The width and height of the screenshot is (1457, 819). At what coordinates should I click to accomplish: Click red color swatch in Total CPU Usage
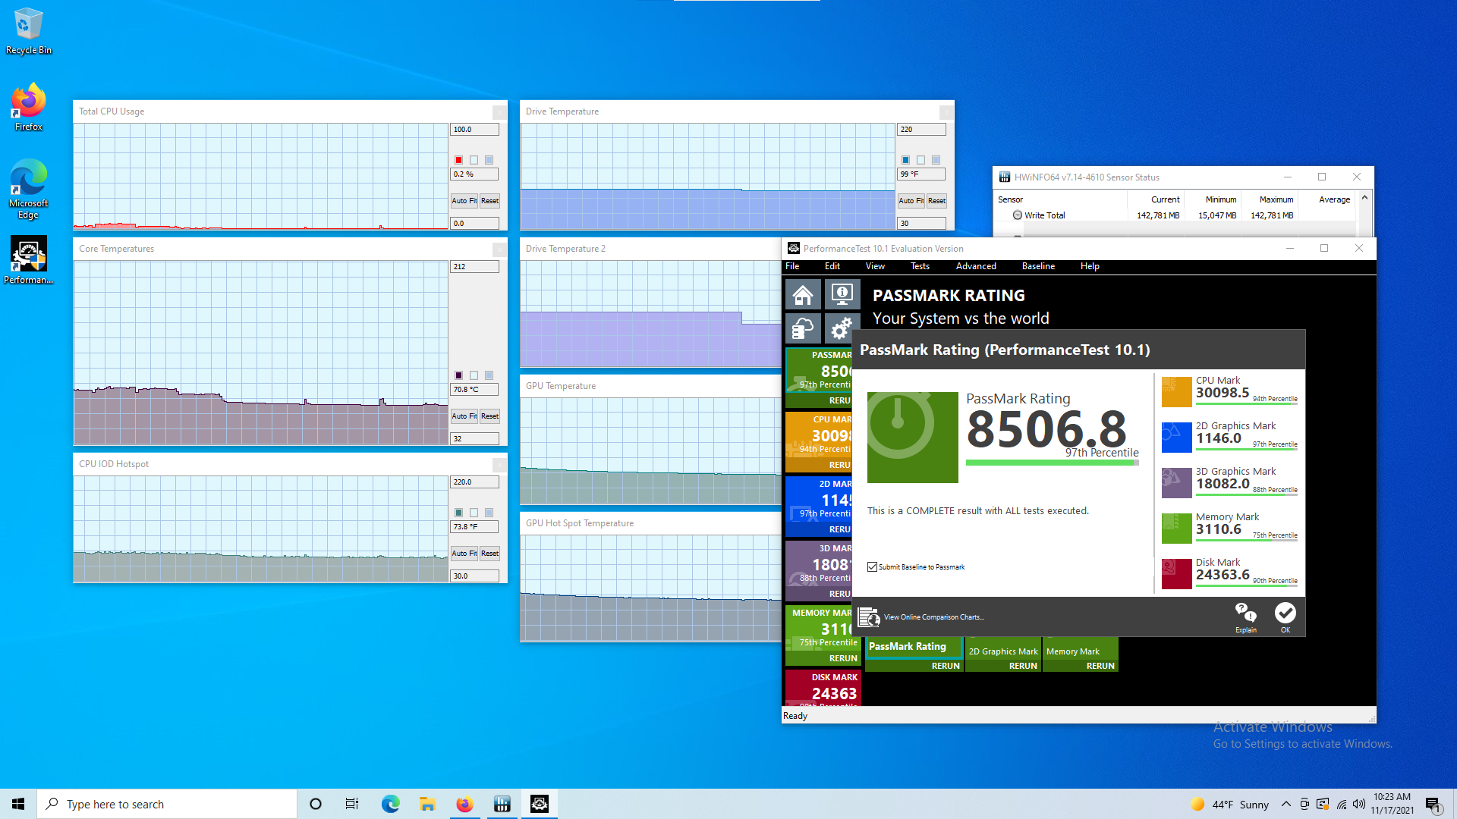coord(458,160)
